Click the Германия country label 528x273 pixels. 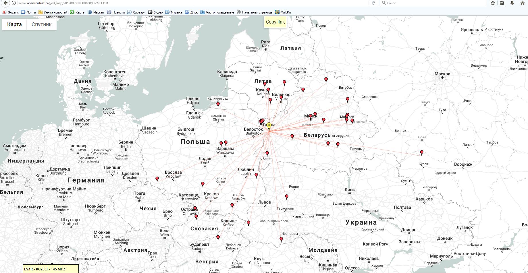click(86, 180)
